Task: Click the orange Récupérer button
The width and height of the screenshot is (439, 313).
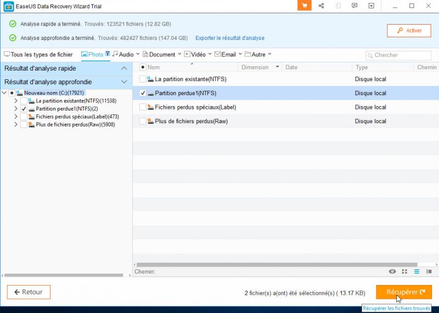Action: tap(404, 292)
